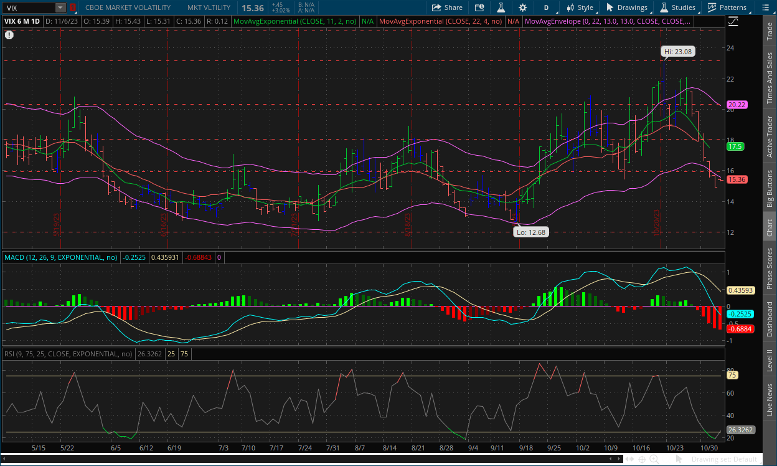Viewport: 777px width, 466px height.
Task: Toggle the price axis scale icon
Action: point(733,21)
